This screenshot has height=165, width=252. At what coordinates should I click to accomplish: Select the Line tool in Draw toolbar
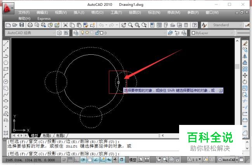pyautogui.click(x=6, y=44)
